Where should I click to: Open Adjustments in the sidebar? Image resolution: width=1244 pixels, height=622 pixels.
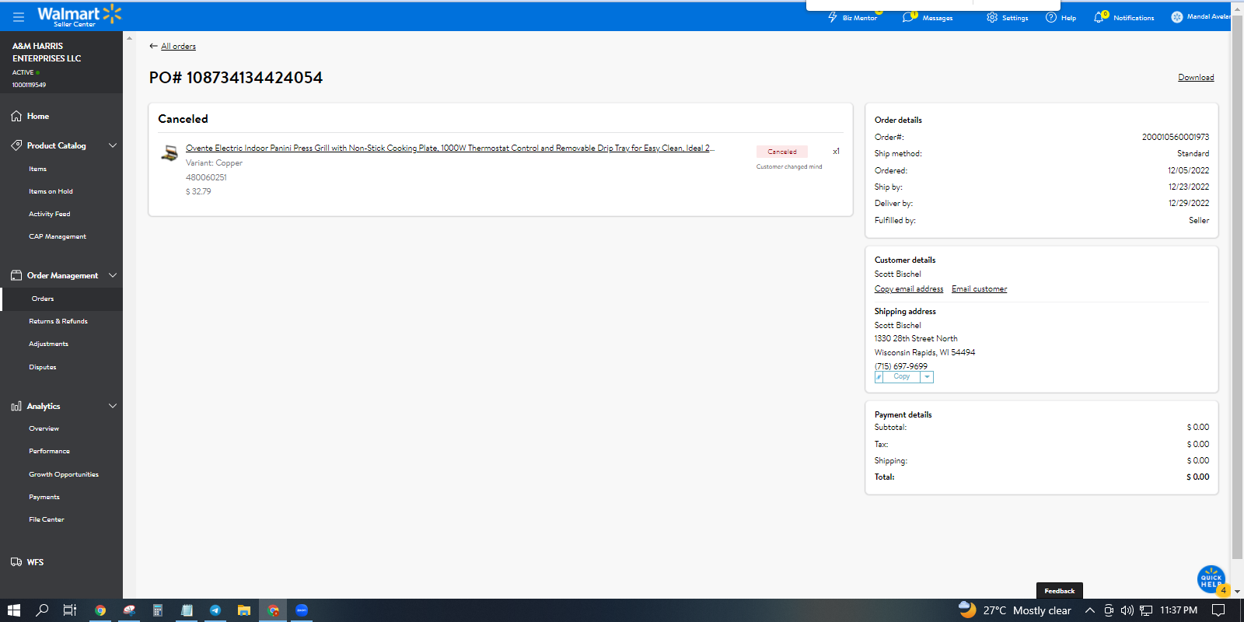[48, 344]
